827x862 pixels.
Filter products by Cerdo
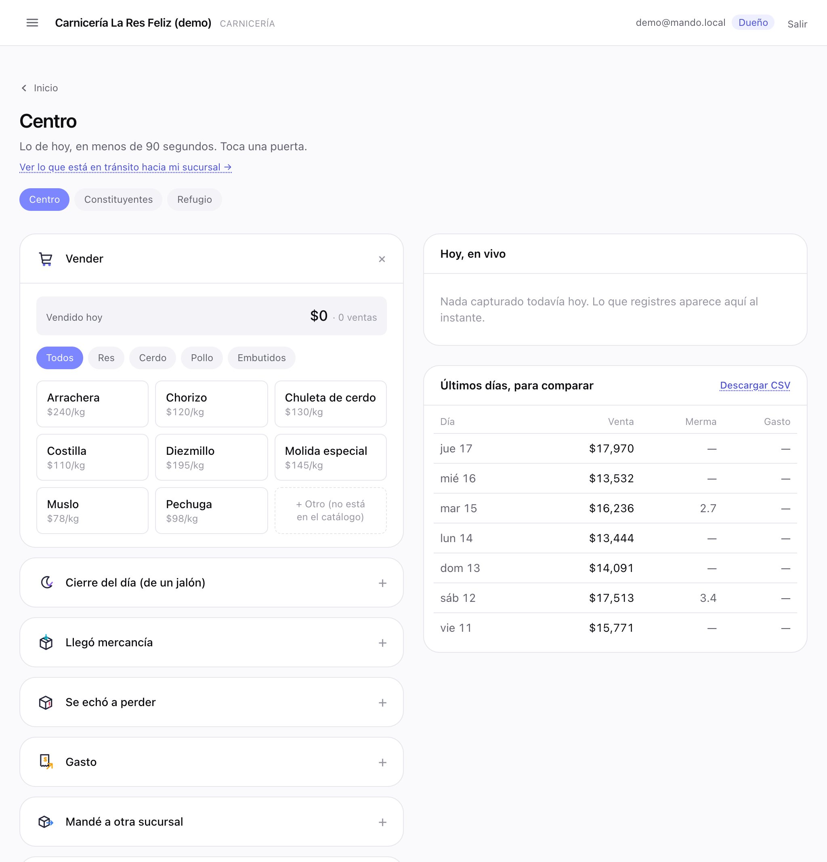153,358
